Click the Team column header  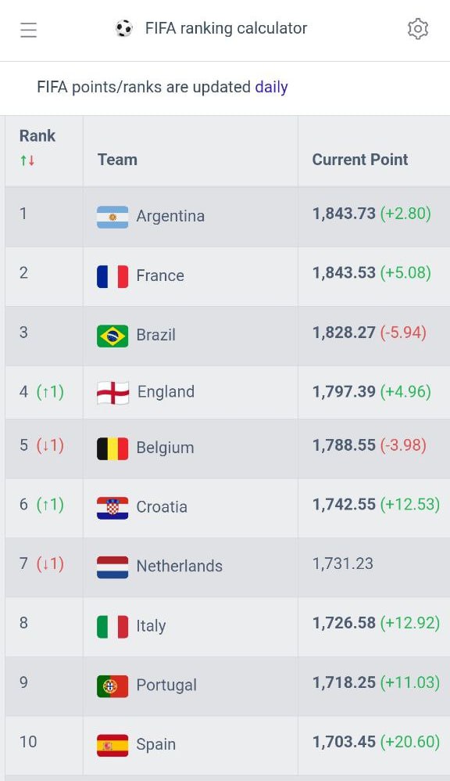tap(117, 160)
